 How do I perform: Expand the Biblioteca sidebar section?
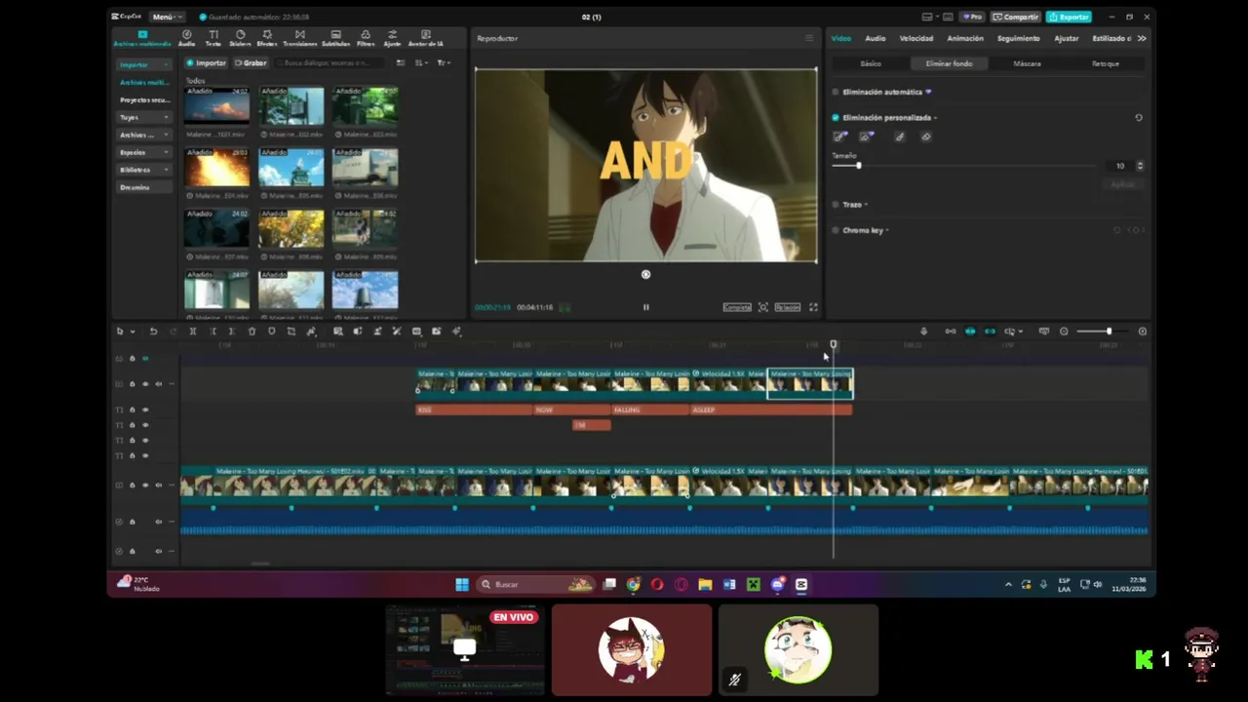click(143, 170)
